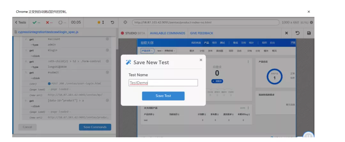345x142 pixels.
Task: Open the 发布 sub-navigation tab
Action: coord(210,51)
